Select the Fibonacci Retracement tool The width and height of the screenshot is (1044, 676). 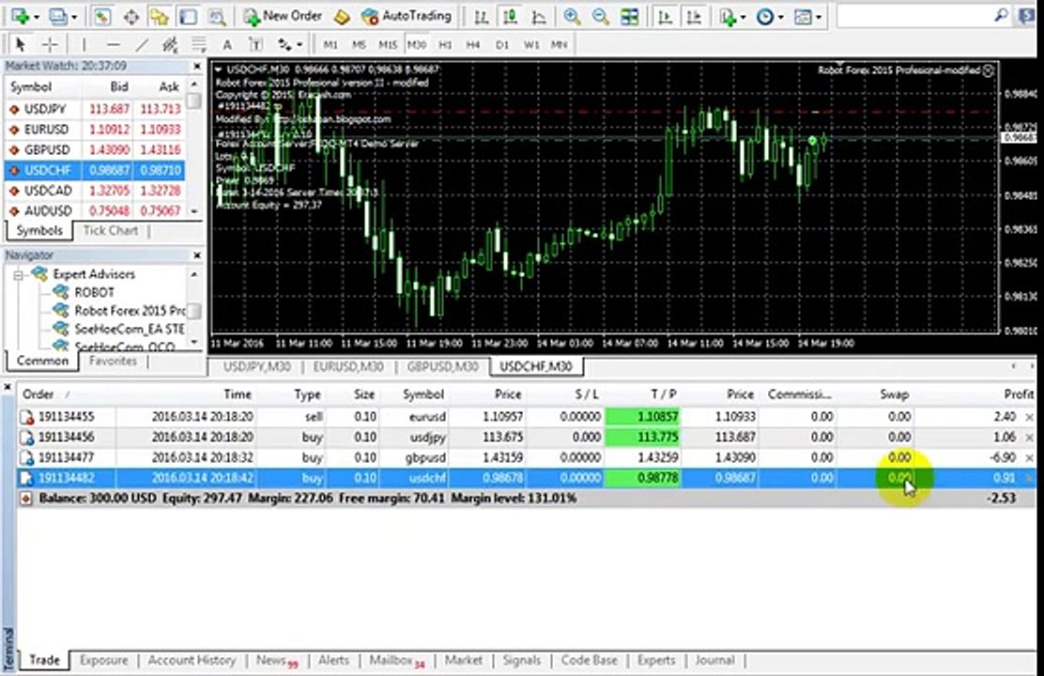pos(198,45)
